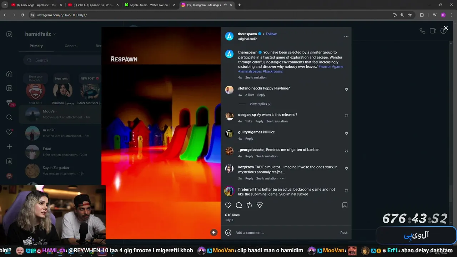This screenshot has height=257, width=457.
Task: Like kozykrow's comment
Action: tap(346, 168)
